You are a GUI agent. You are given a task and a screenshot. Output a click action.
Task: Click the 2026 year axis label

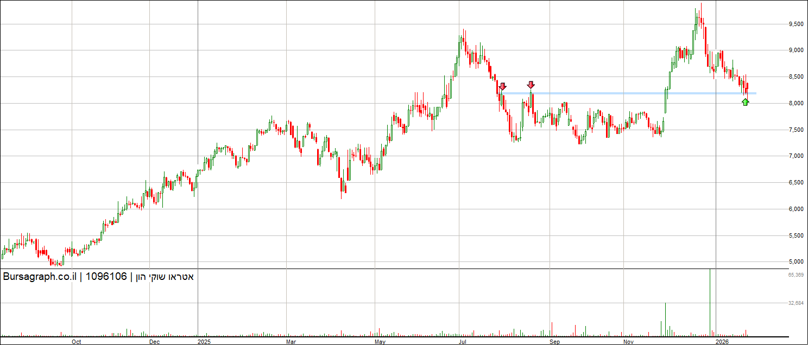pos(722,342)
